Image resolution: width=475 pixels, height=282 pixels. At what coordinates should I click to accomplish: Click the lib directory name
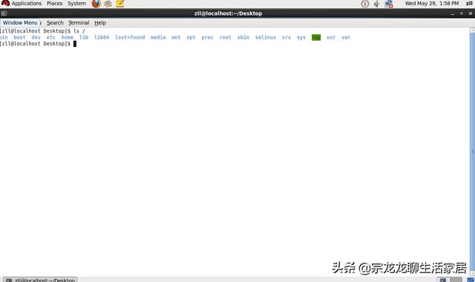[84, 37]
